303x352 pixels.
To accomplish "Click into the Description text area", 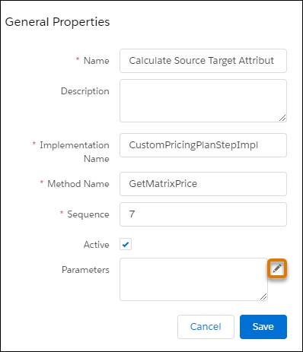I will [x=203, y=101].
